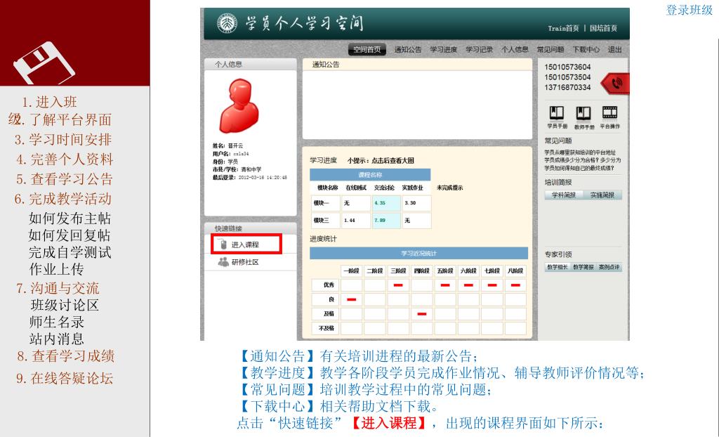Viewport: 719px width, 437px height.
Task: Go to sidebar item 1. 进入班
Action: point(50,102)
